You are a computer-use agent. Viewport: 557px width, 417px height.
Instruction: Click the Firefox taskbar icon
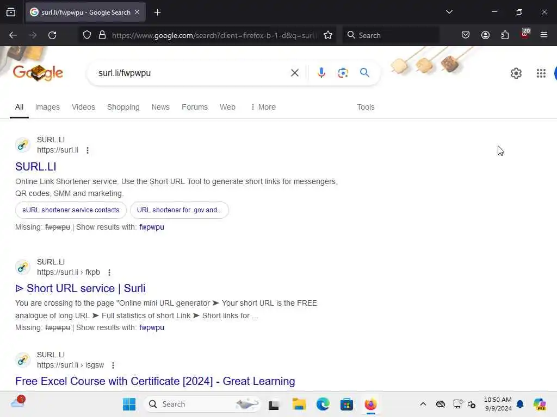(370, 404)
